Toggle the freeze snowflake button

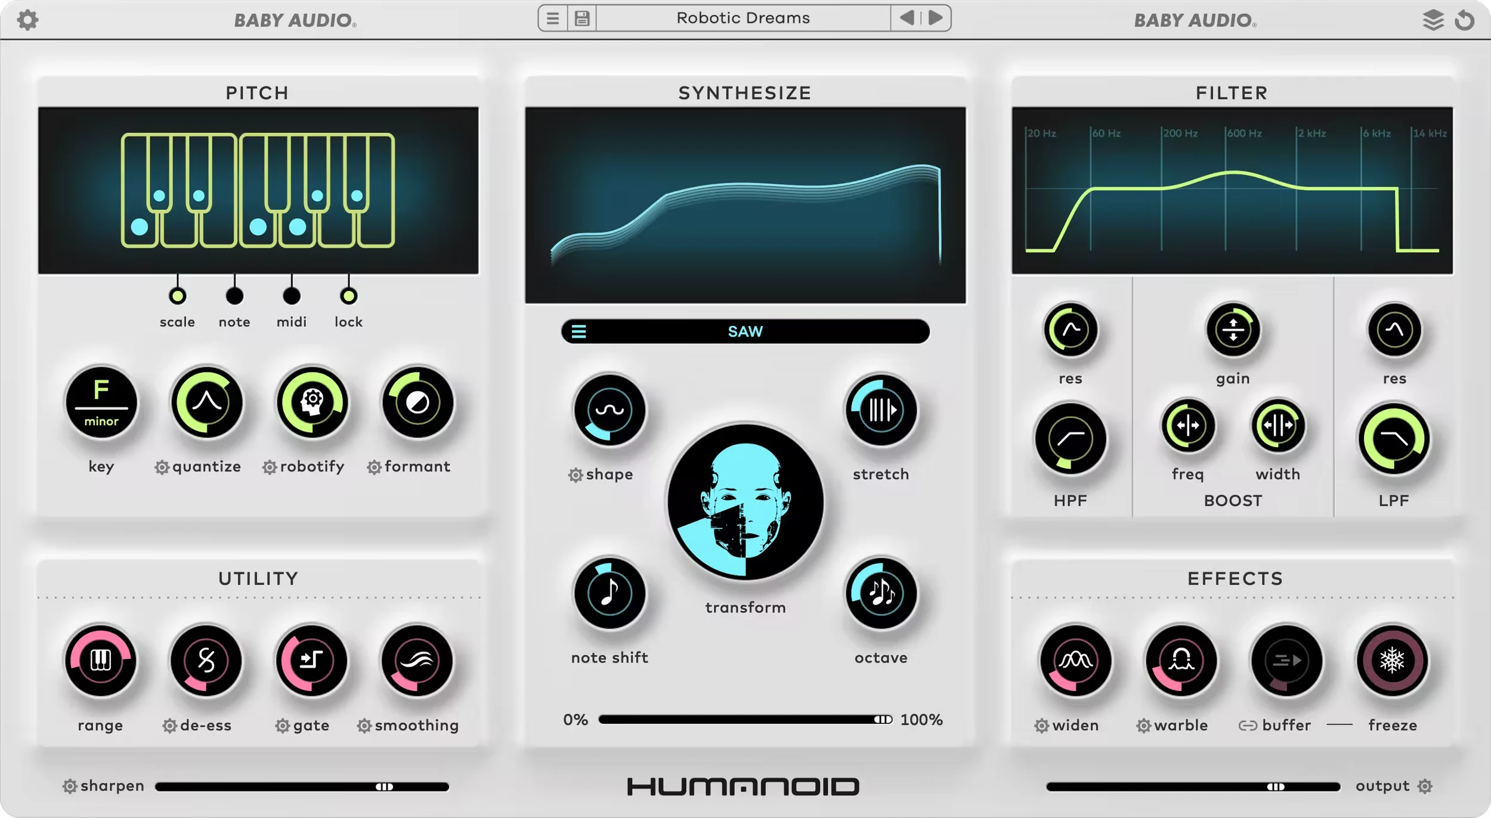(x=1393, y=661)
